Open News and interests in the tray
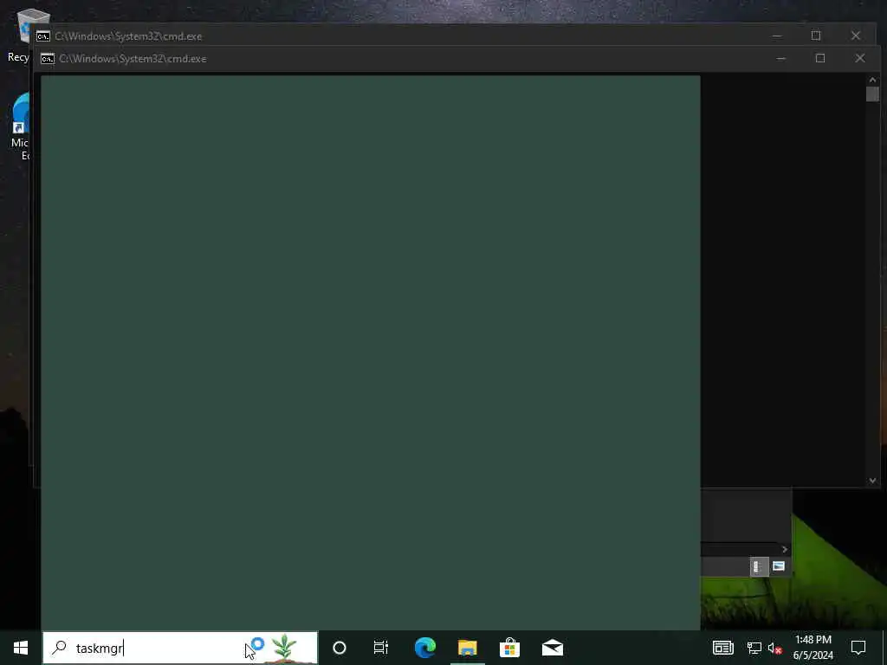The width and height of the screenshot is (887, 665). [x=723, y=648]
